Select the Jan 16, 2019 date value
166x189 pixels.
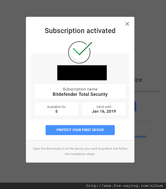[x=104, y=111]
